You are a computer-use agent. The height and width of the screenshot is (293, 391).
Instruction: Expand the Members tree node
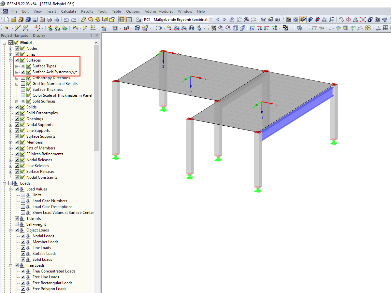pos(11,142)
